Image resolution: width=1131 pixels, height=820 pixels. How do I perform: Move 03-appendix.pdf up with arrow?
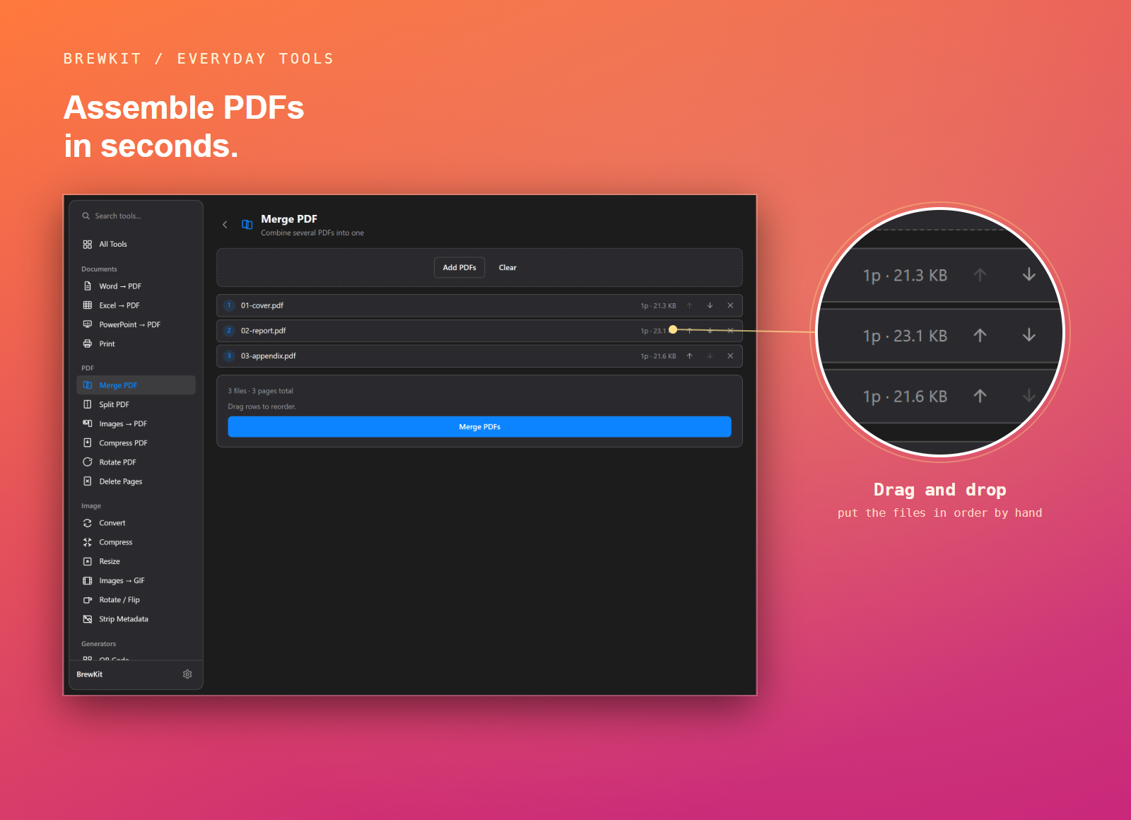689,356
